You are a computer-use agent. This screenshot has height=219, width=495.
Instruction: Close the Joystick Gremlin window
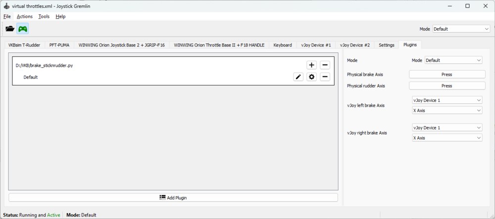485,6
